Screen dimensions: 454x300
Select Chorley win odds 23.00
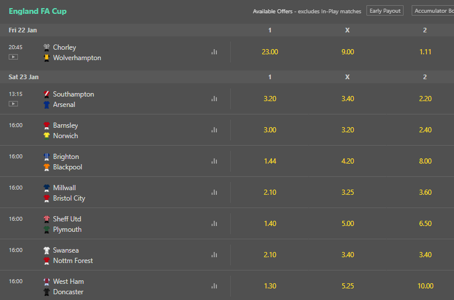pyautogui.click(x=270, y=52)
